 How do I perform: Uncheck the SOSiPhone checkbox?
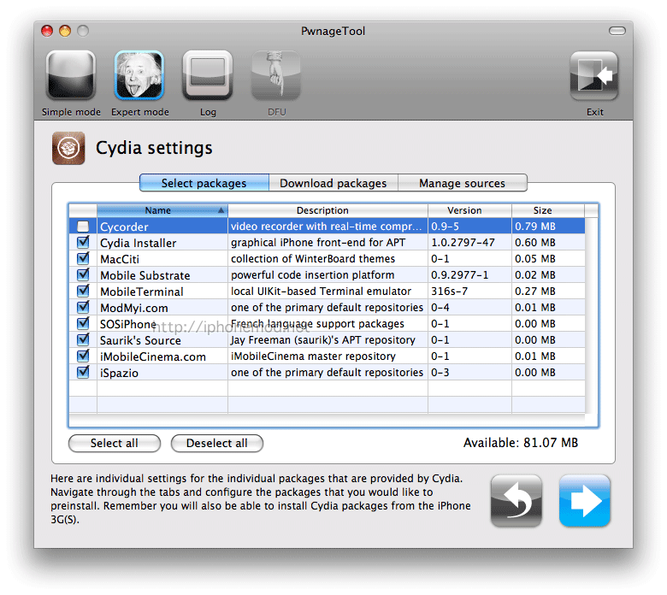(83, 324)
